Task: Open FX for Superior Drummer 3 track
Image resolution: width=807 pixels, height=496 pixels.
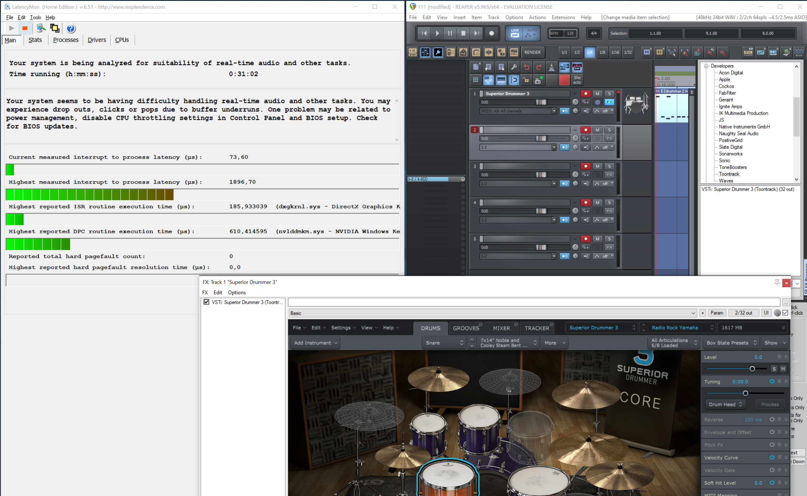Action: point(609,102)
